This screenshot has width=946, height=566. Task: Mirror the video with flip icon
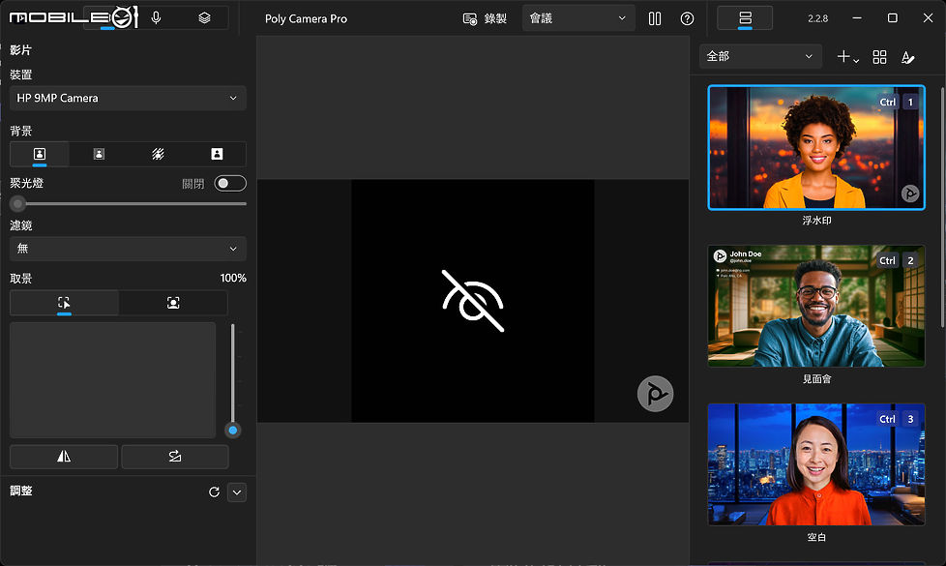pos(64,457)
